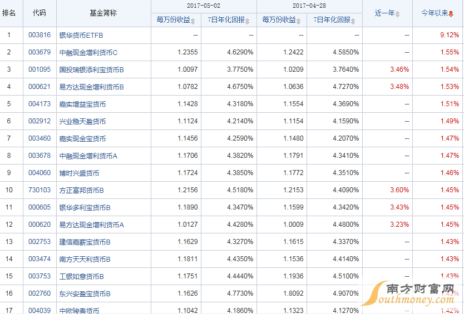464x314 pixels.
Task: Open fund 国投瑞银添利宝货币B
Action: tap(91, 69)
